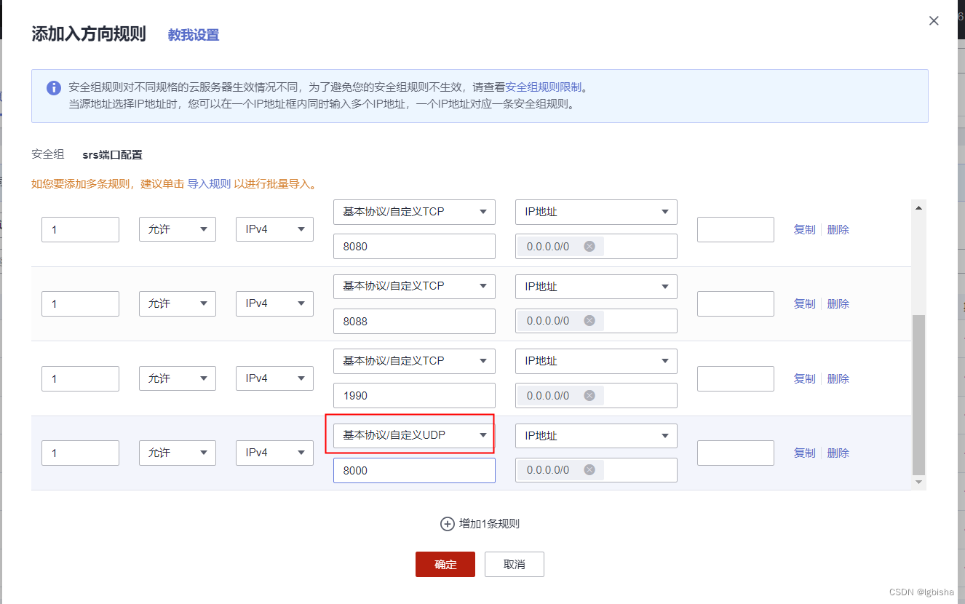Click 删除 in the 8088 rule row

tap(838, 303)
